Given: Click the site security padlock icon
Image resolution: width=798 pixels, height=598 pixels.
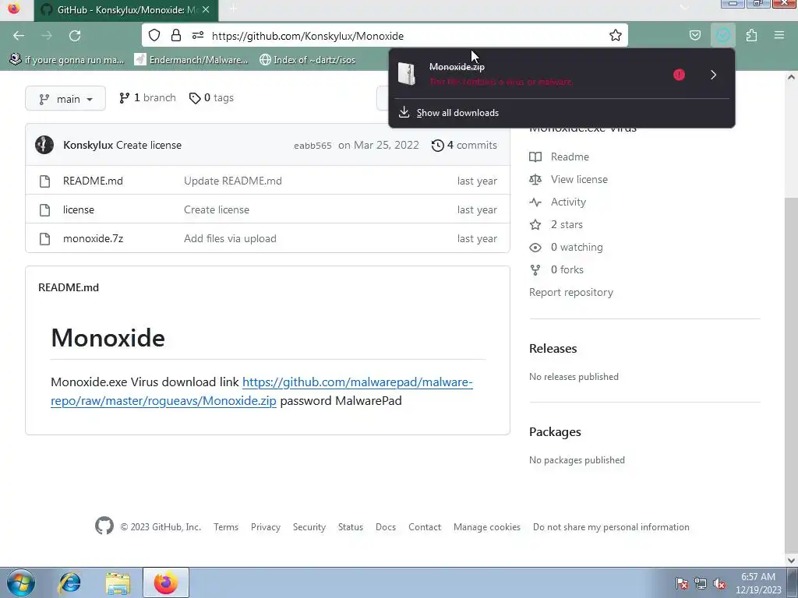Looking at the screenshot, I should click(176, 35).
